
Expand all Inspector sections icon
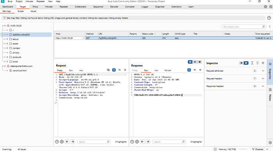pyautogui.click(x=252, y=63)
